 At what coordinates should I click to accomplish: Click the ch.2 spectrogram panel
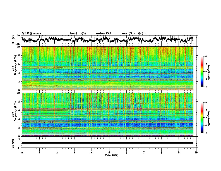coord(108,115)
